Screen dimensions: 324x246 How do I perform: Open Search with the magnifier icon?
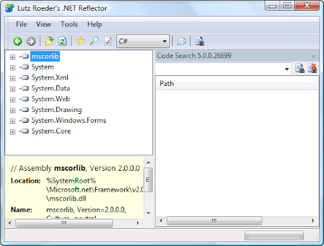tap(94, 40)
